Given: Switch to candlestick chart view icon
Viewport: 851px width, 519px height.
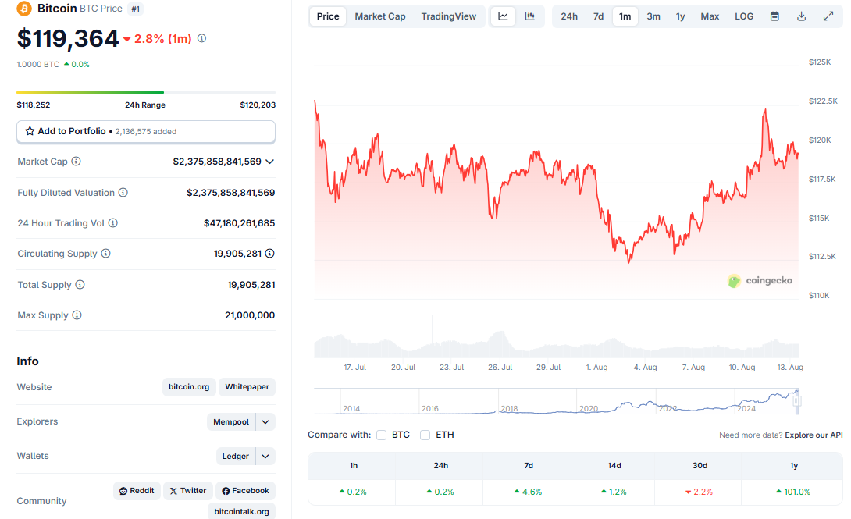Looking at the screenshot, I should (529, 16).
